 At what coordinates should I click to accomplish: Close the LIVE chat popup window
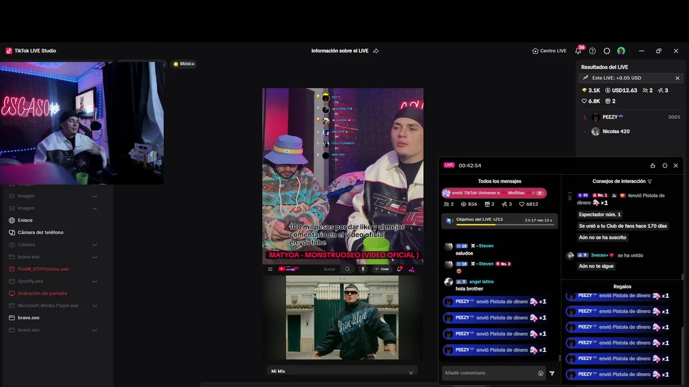tap(676, 166)
